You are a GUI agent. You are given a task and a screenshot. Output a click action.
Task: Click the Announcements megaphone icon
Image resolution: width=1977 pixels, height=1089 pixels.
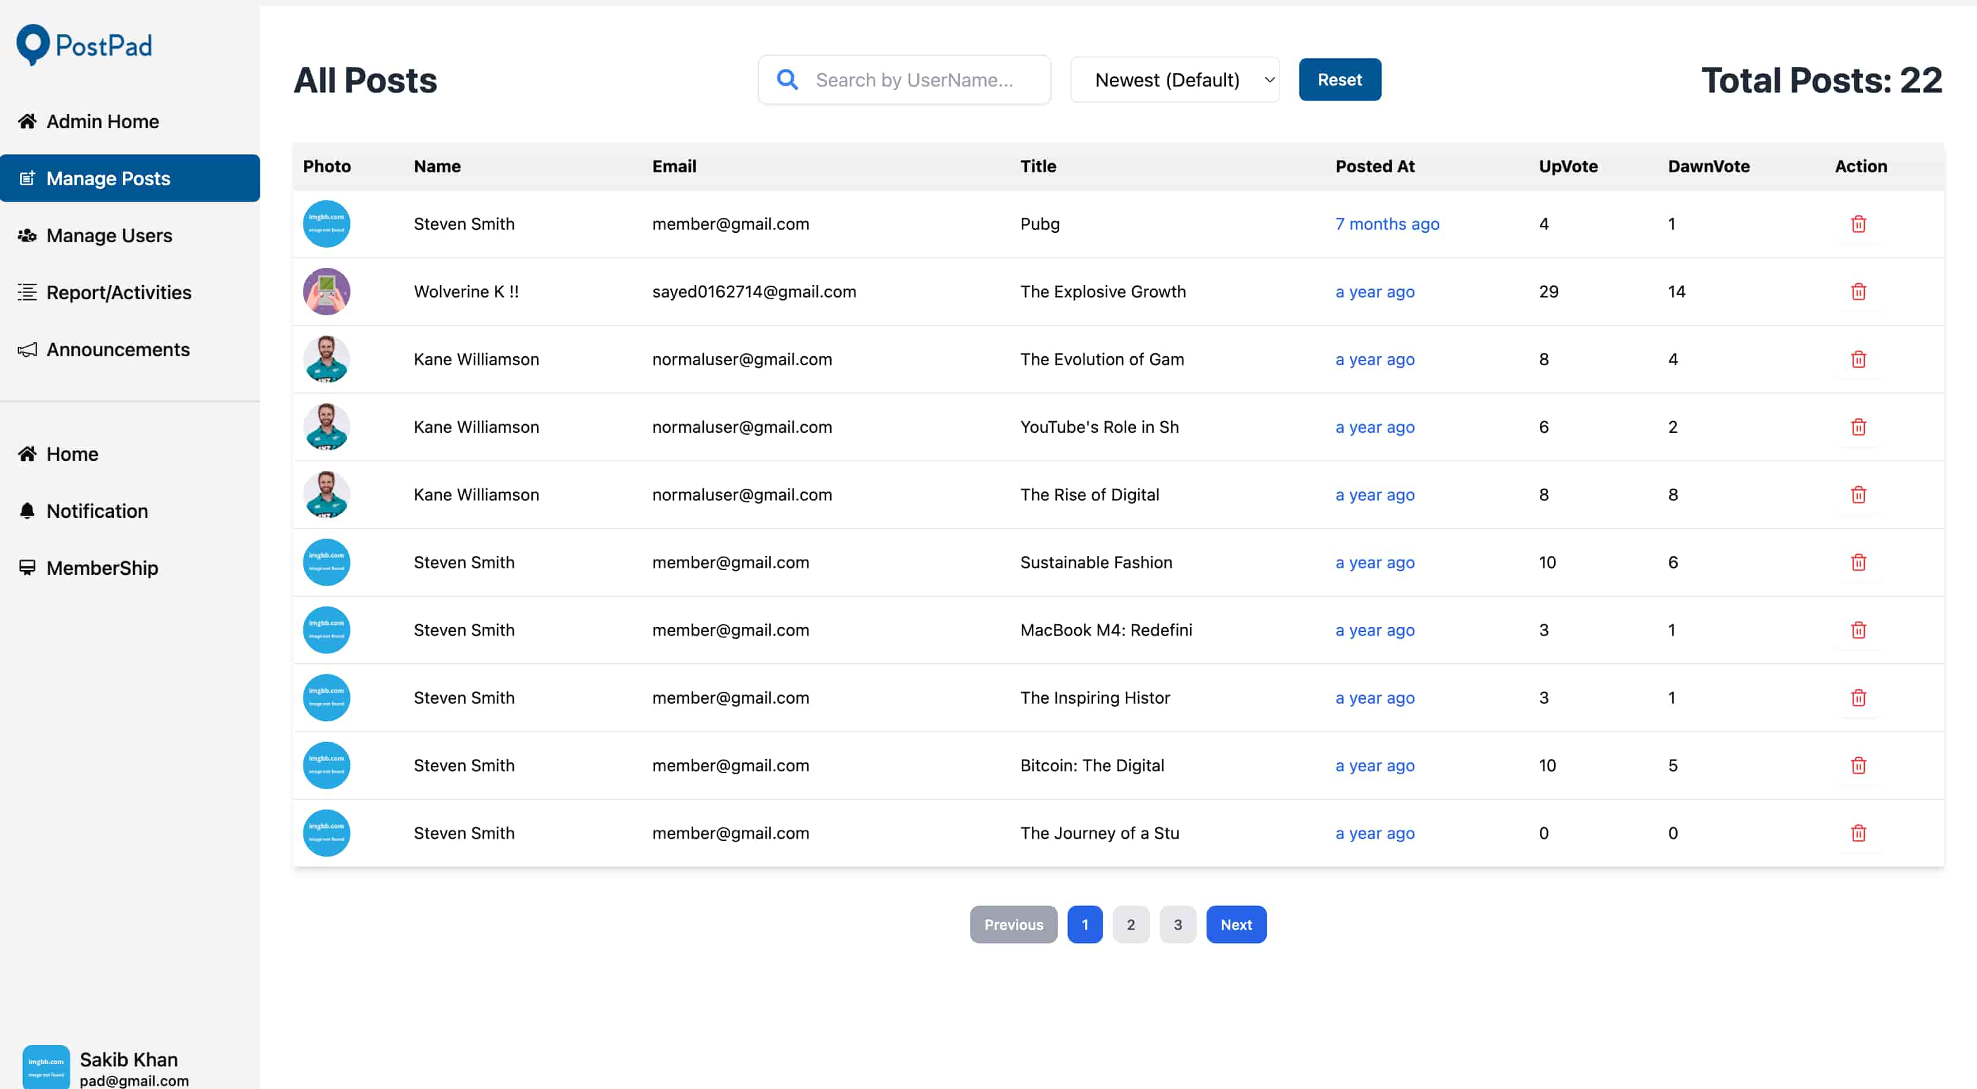click(28, 350)
